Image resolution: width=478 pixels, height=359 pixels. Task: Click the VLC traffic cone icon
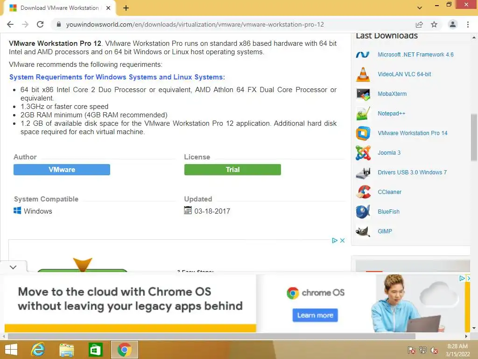(x=363, y=74)
